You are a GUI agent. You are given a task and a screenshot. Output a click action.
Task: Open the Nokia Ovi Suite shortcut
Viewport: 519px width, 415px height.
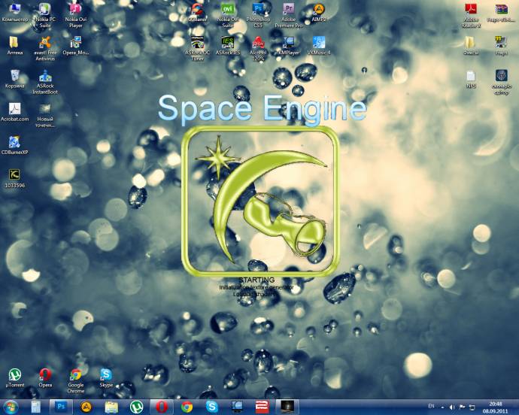pyautogui.click(x=228, y=16)
